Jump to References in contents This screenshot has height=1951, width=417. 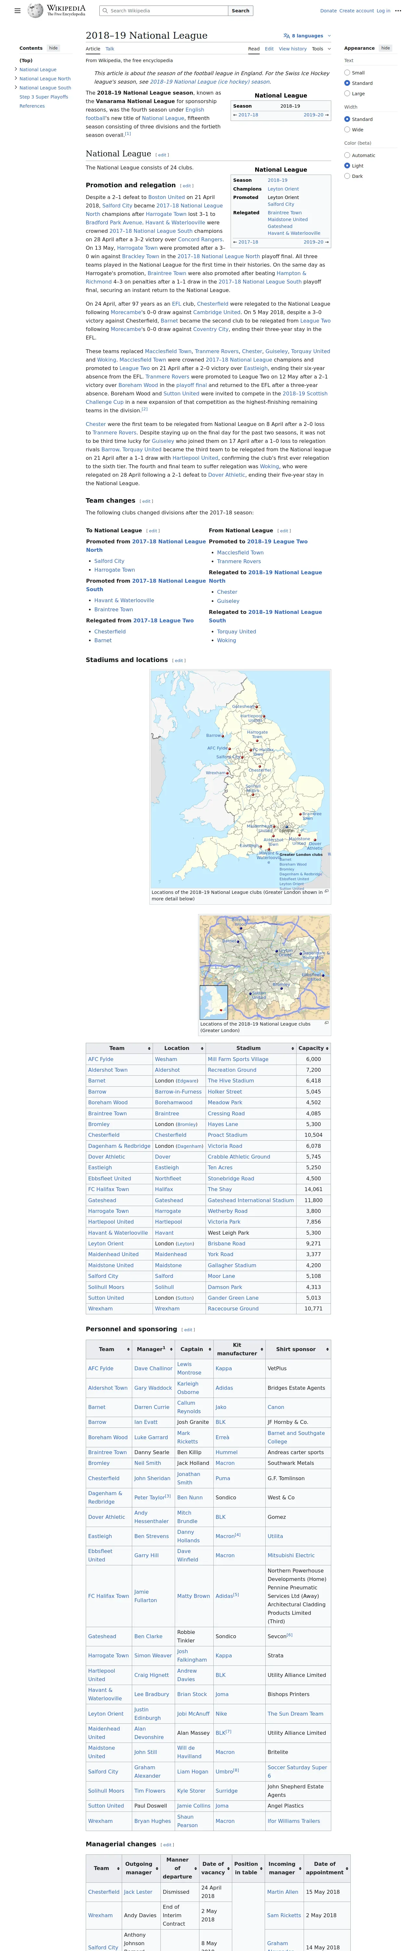pyautogui.click(x=32, y=106)
